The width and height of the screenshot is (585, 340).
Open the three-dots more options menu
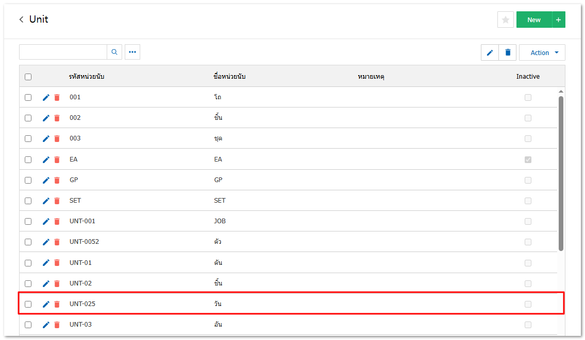[x=132, y=52]
